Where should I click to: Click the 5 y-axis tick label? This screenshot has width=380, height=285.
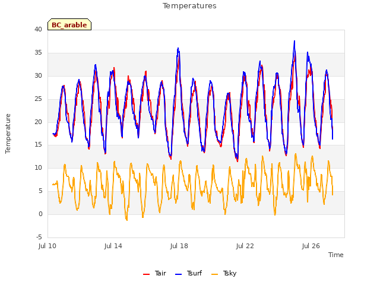[x=40, y=191]
